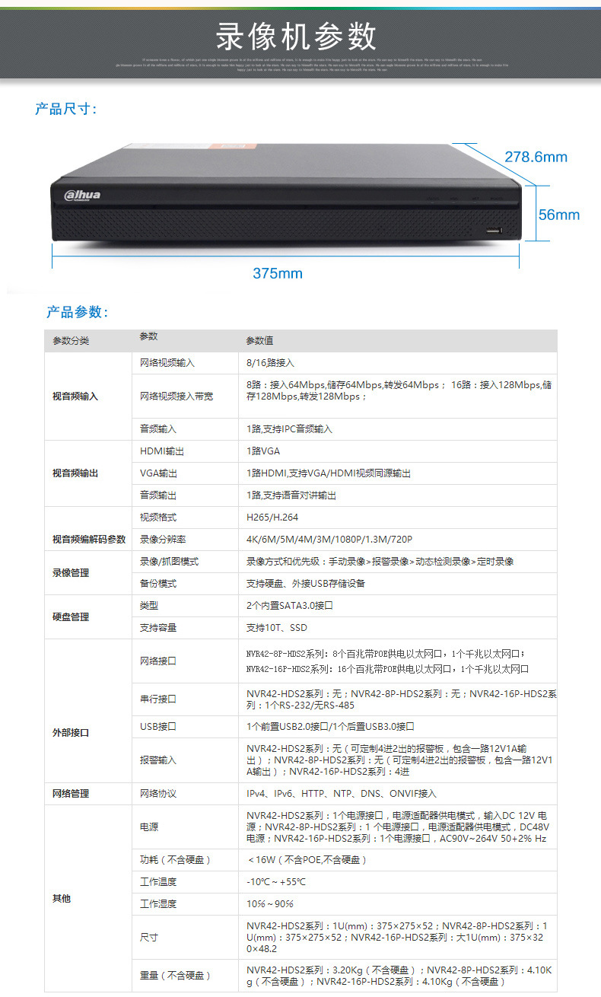This screenshot has height=997, width=601.
Task: Click the 支持硬盘、外接USB存储设备 value
Action: 306,584
